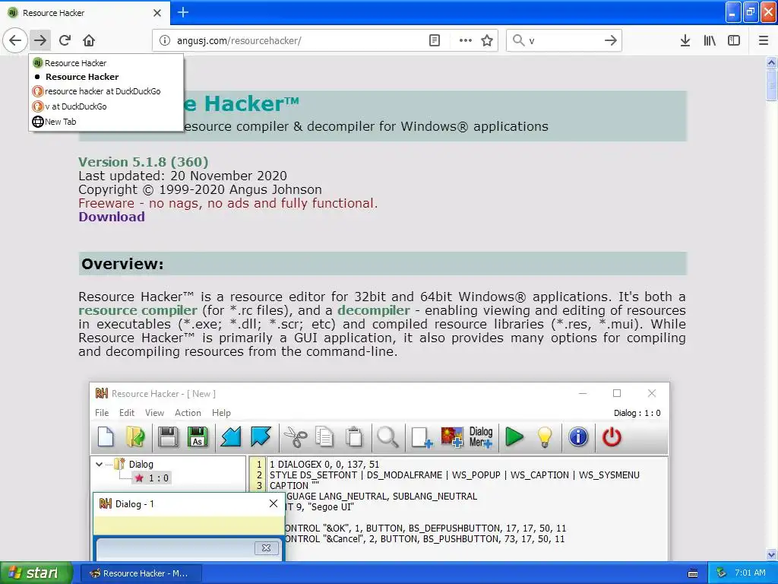Go to v at DuckDuckGo history entry
778x584 pixels.
[106, 106]
